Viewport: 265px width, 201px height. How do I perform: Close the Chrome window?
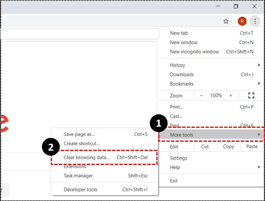[255, 7]
